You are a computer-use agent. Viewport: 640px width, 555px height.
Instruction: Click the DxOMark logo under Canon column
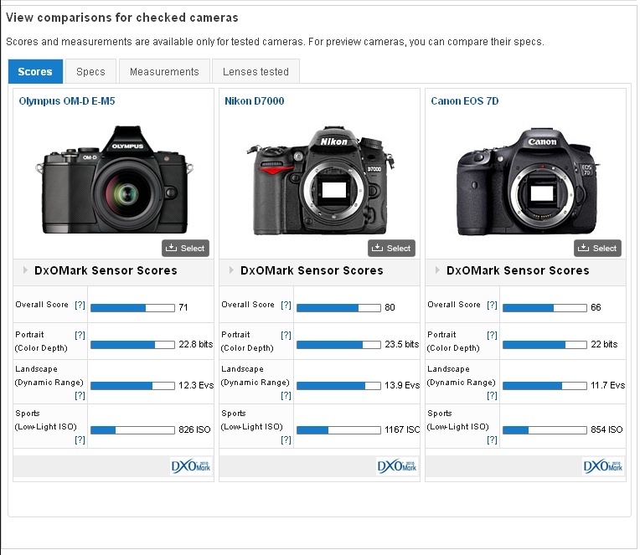[603, 466]
